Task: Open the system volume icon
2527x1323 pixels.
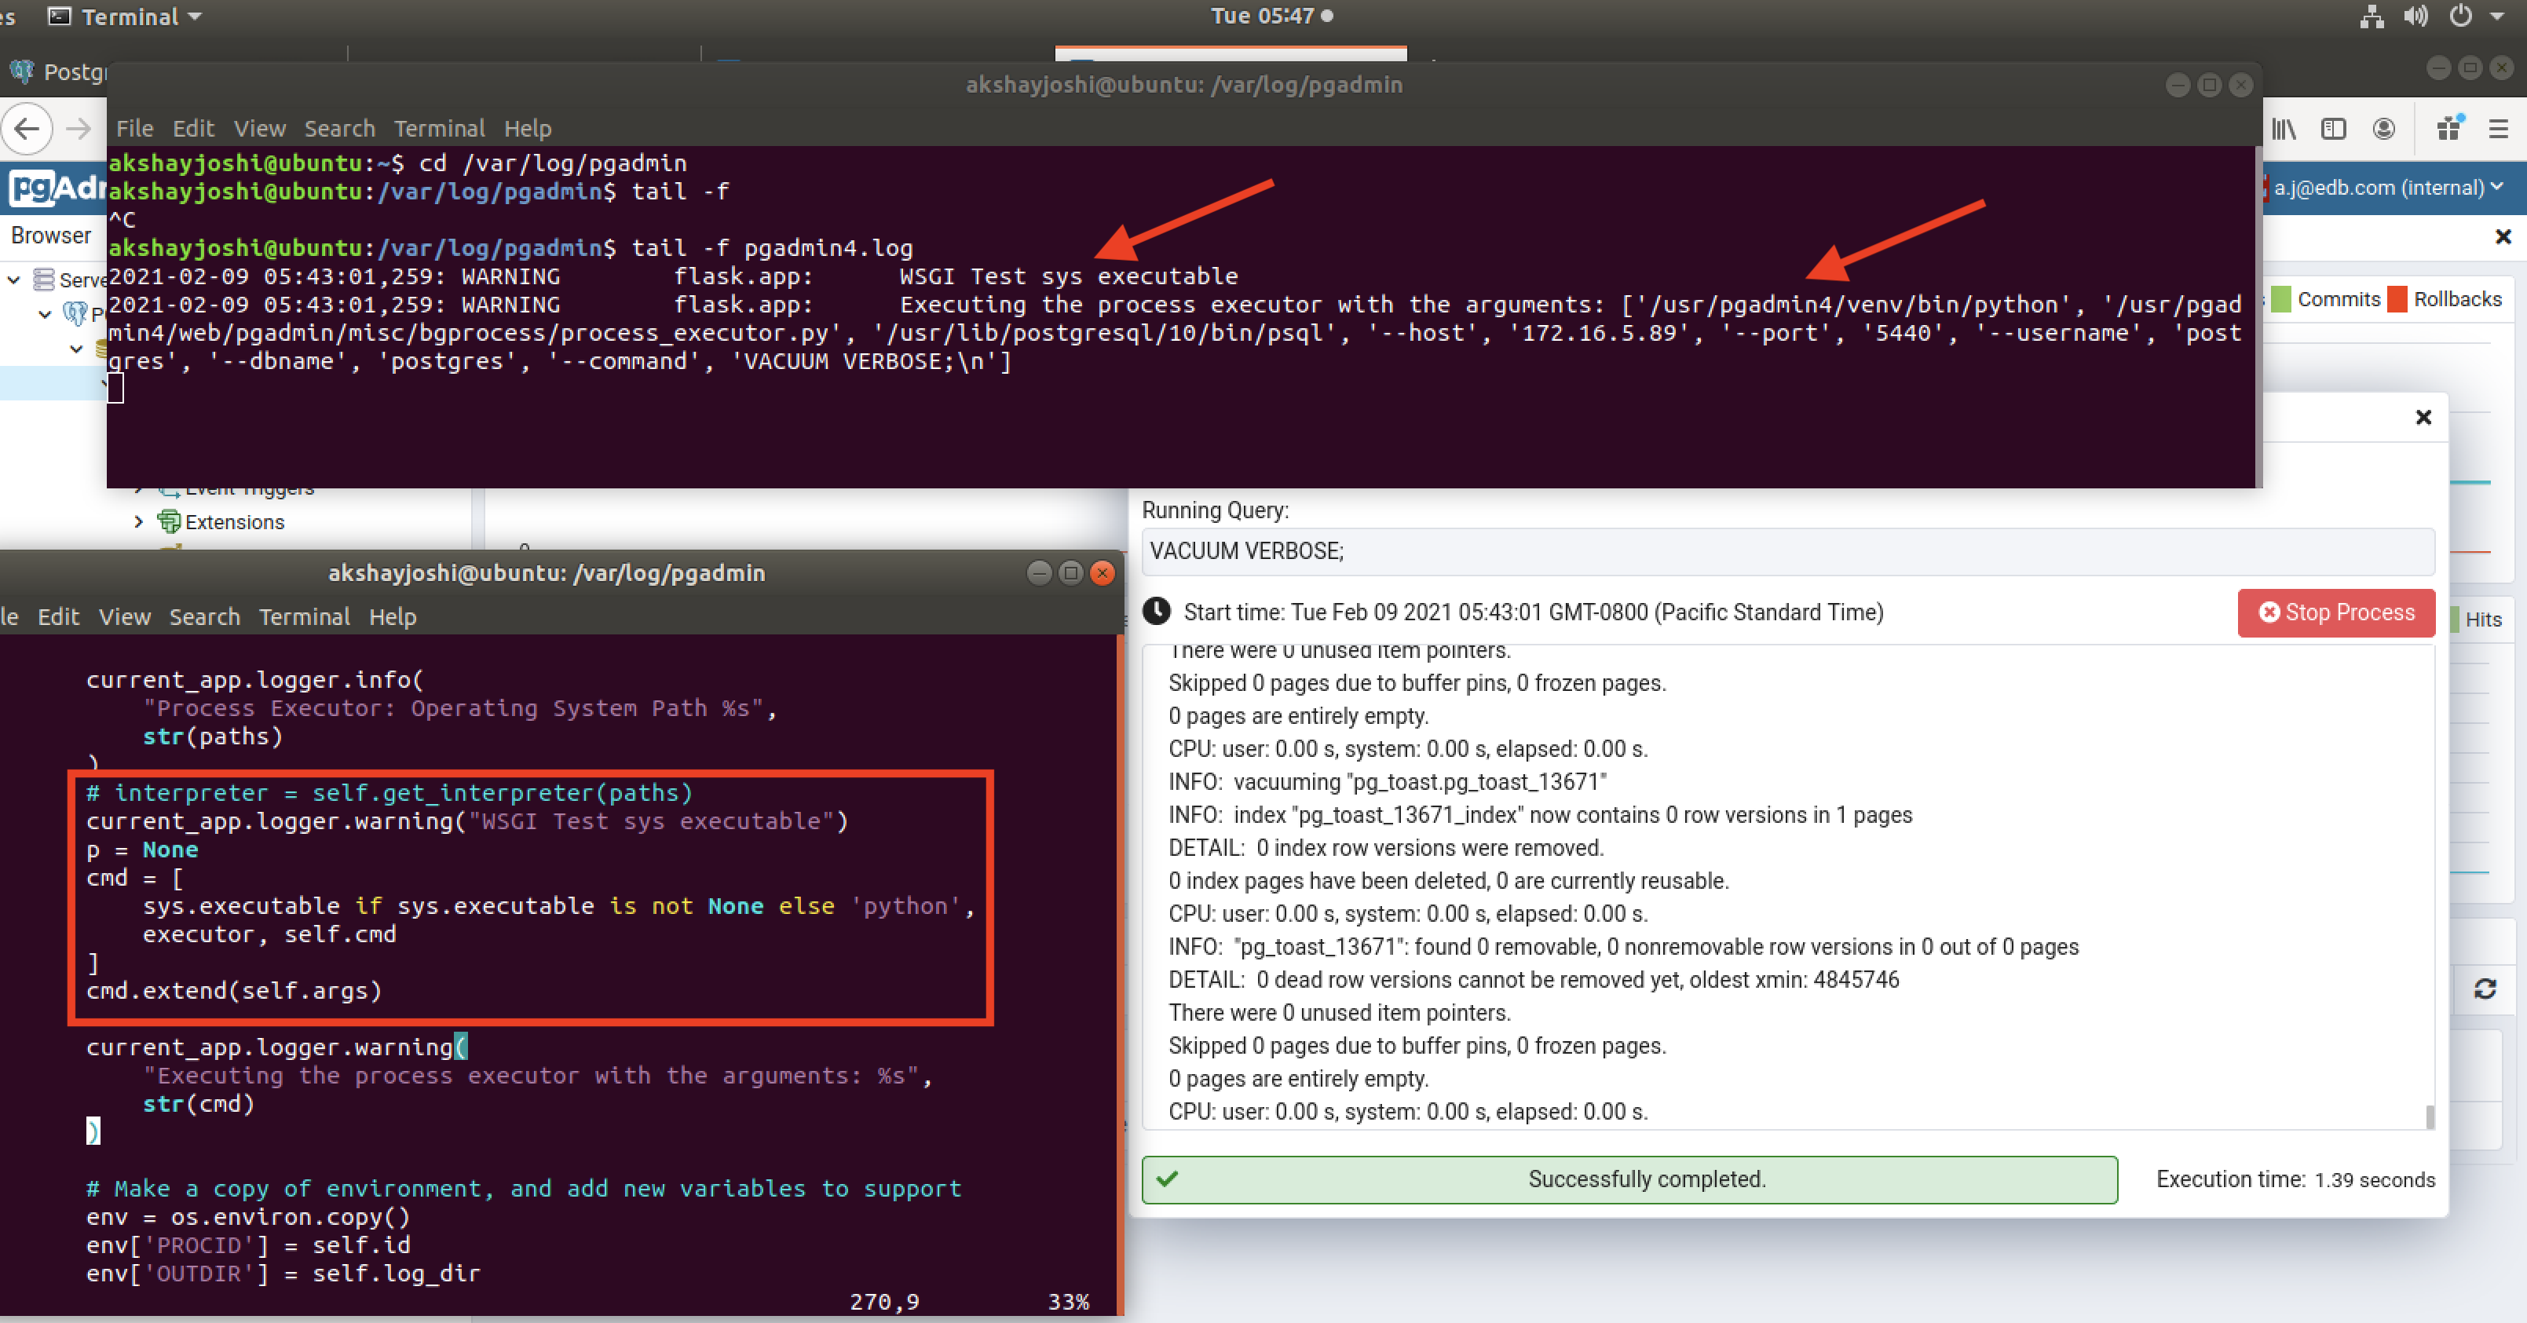Action: (2415, 16)
